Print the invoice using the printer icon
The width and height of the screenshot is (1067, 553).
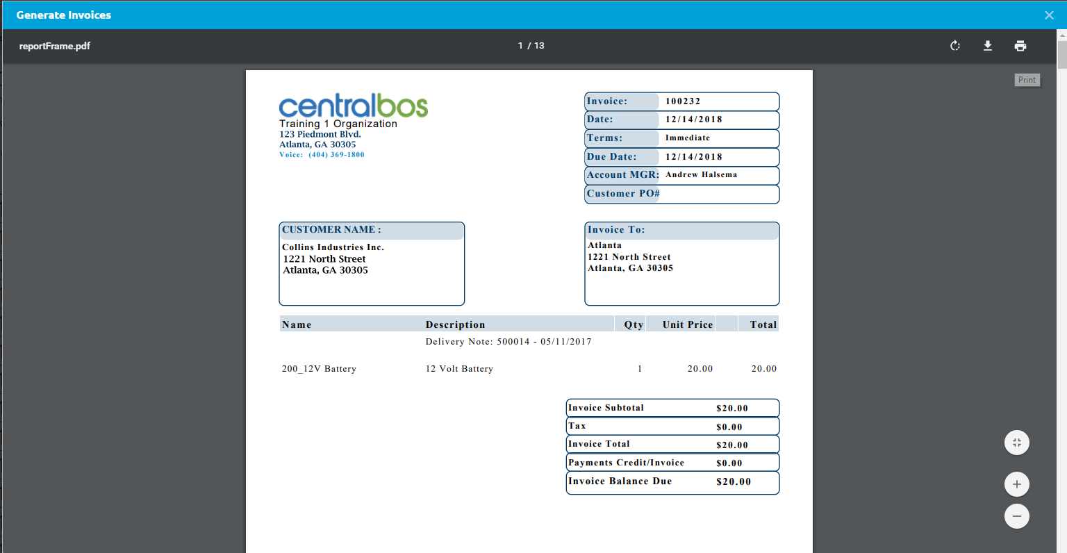[x=1020, y=46]
